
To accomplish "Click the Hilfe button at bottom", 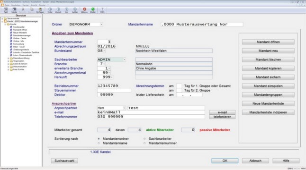I will pos(286,161).
